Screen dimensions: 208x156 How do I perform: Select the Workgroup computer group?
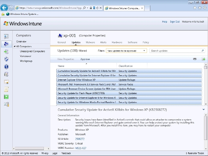(26, 61)
